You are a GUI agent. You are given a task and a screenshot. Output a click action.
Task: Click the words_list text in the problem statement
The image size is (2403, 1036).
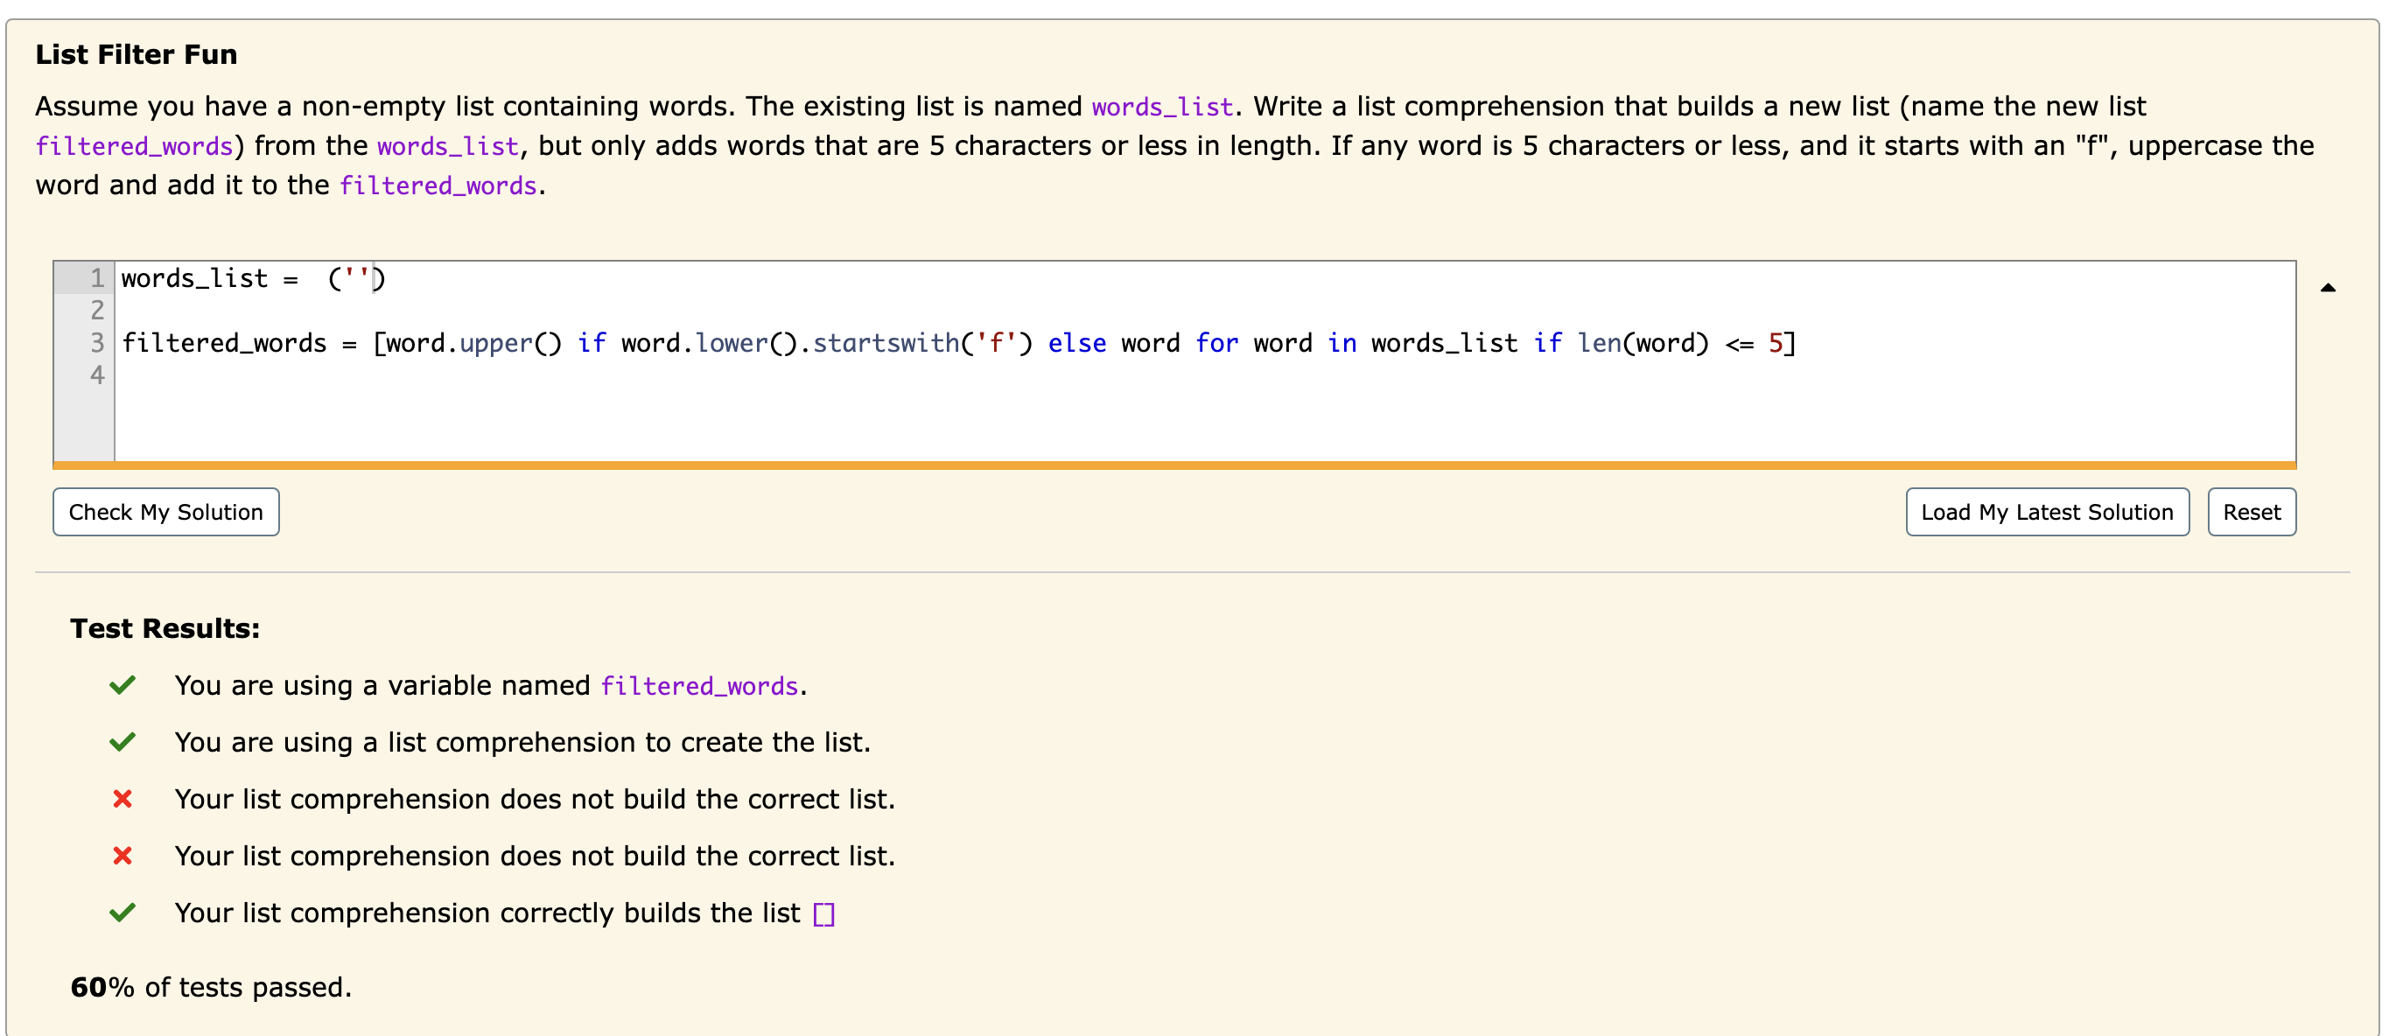click(1161, 106)
